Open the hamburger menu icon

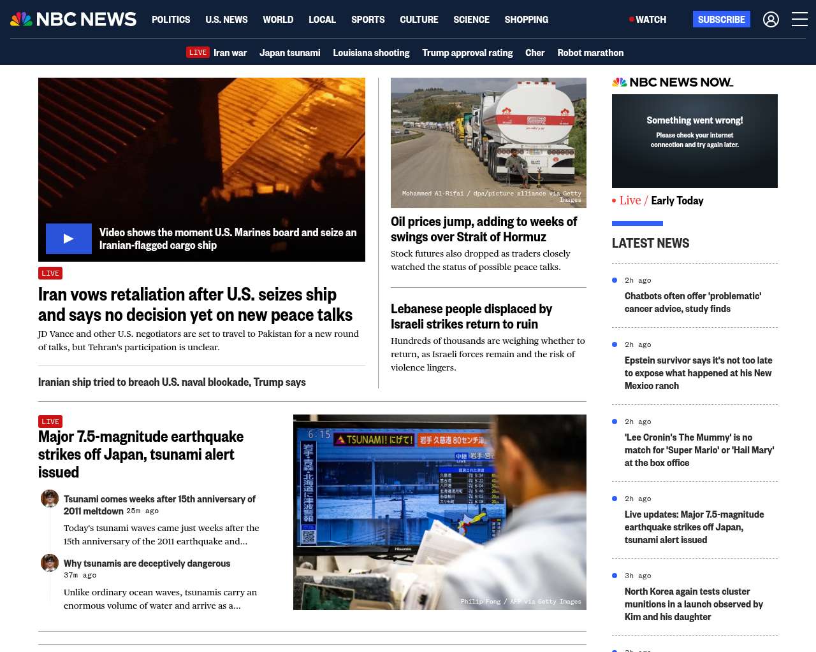(799, 20)
